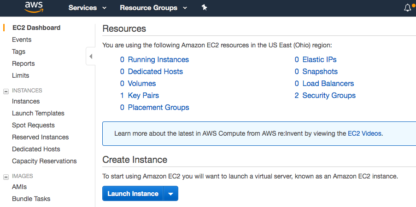416x207 pixels.
Task: Go to Instances in the sidebar
Action: [x=26, y=101]
